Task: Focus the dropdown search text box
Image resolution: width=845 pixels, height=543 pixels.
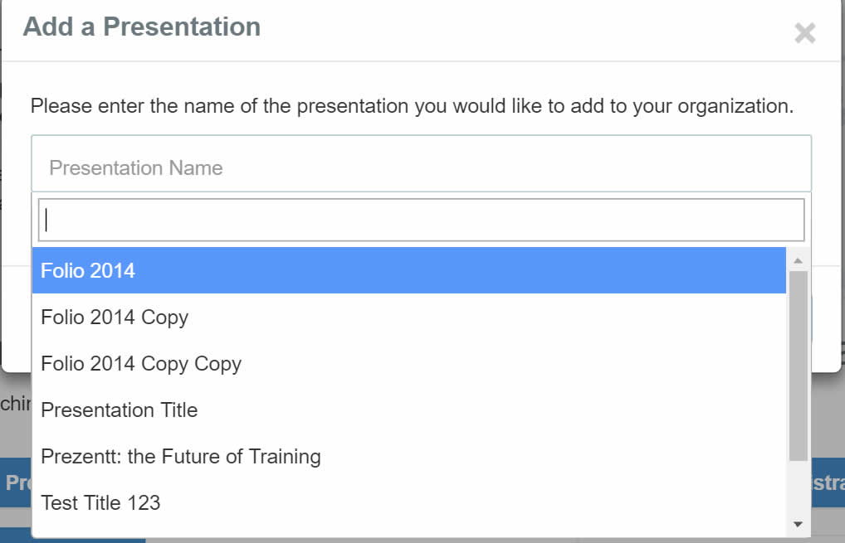Action: coord(421,220)
